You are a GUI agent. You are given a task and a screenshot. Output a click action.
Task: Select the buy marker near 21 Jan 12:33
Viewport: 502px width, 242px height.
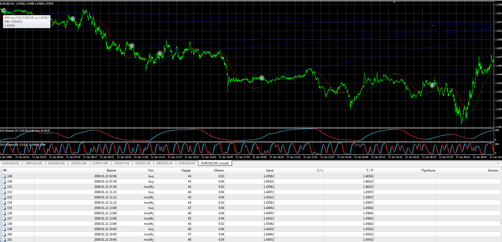click(x=160, y=53)
